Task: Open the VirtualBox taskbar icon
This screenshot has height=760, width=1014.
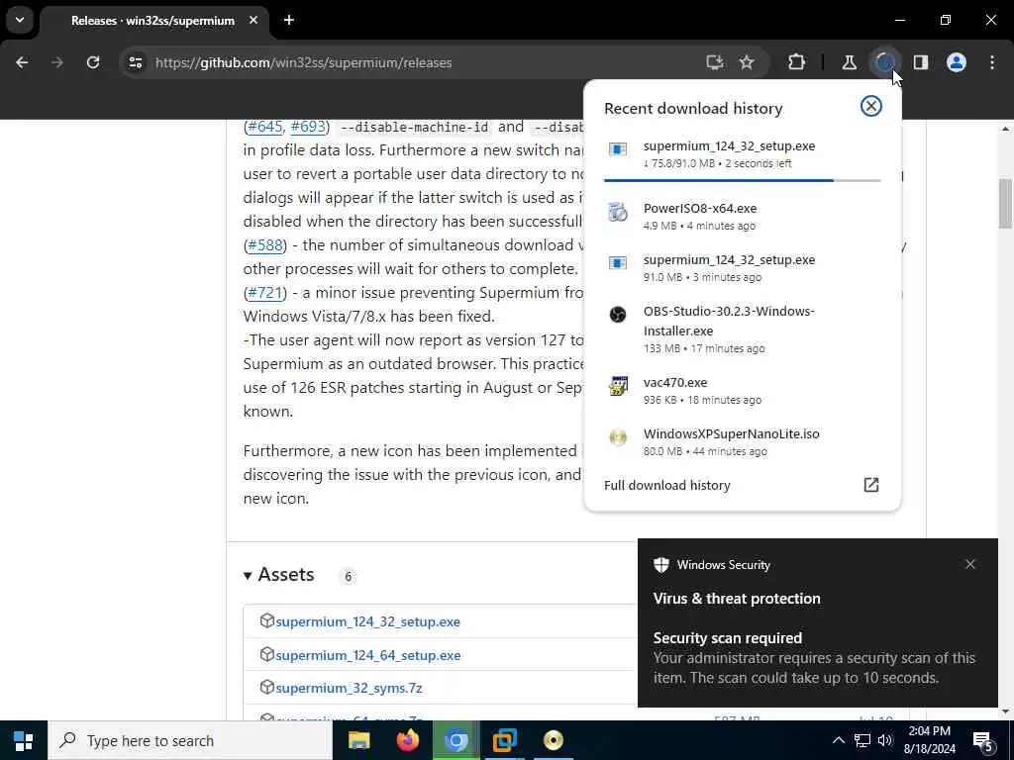Action: pyautogui.click(x=504, y=740)
